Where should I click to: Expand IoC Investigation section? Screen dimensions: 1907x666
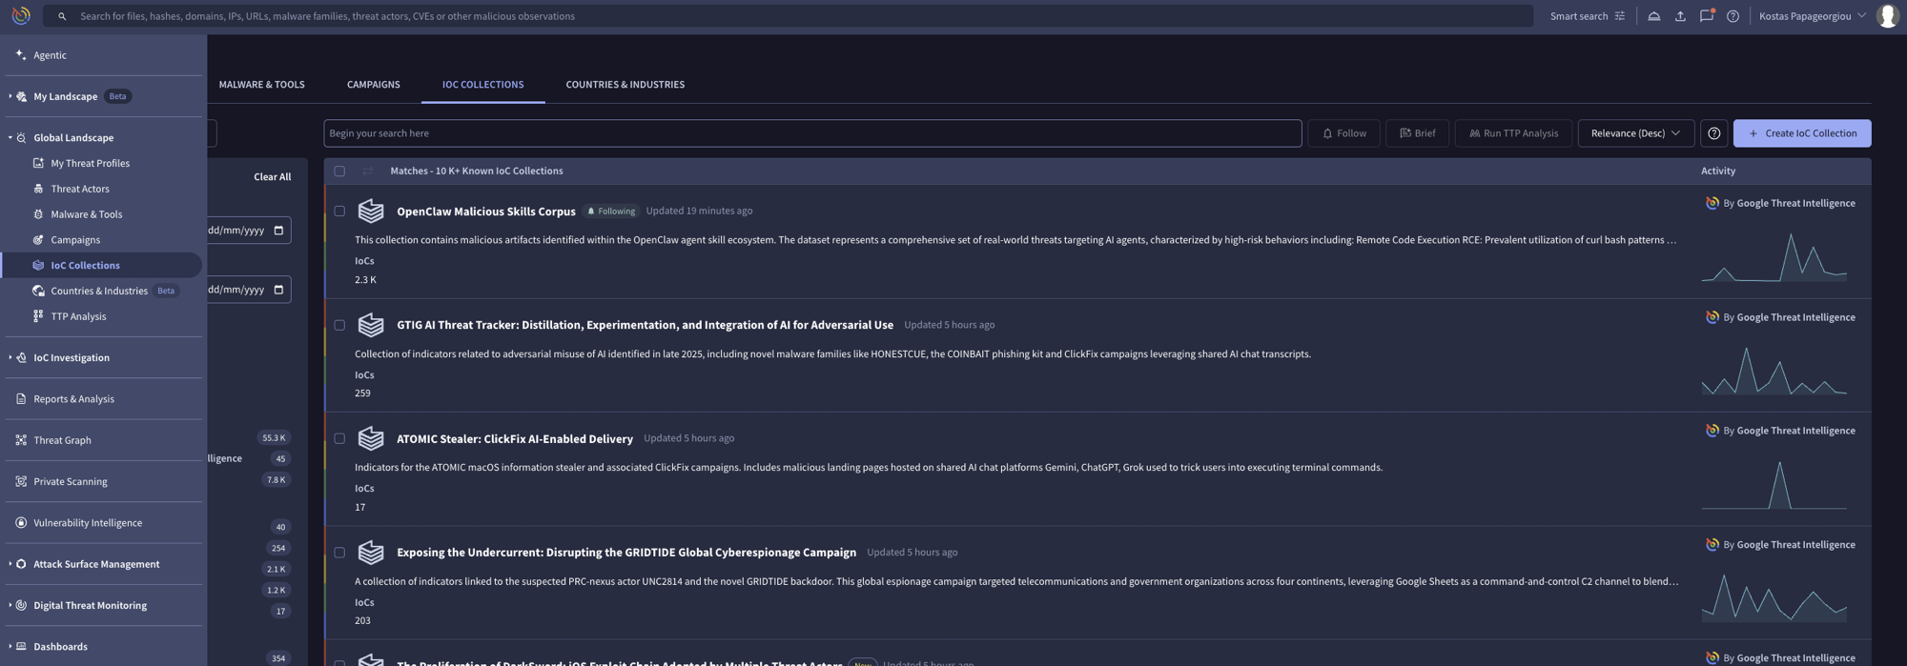(x=10, y=358)
